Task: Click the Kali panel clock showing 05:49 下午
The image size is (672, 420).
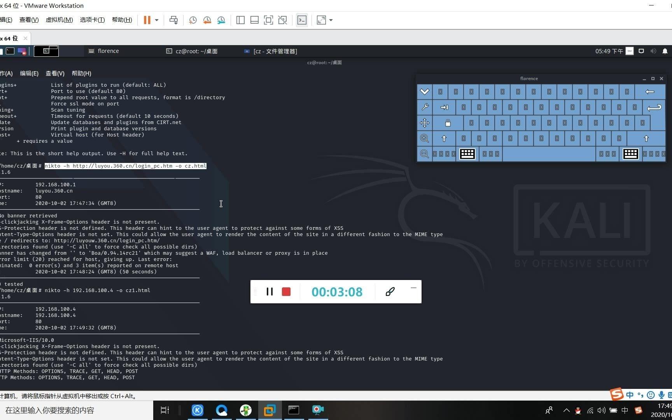Action: click(x=609, y=51)
